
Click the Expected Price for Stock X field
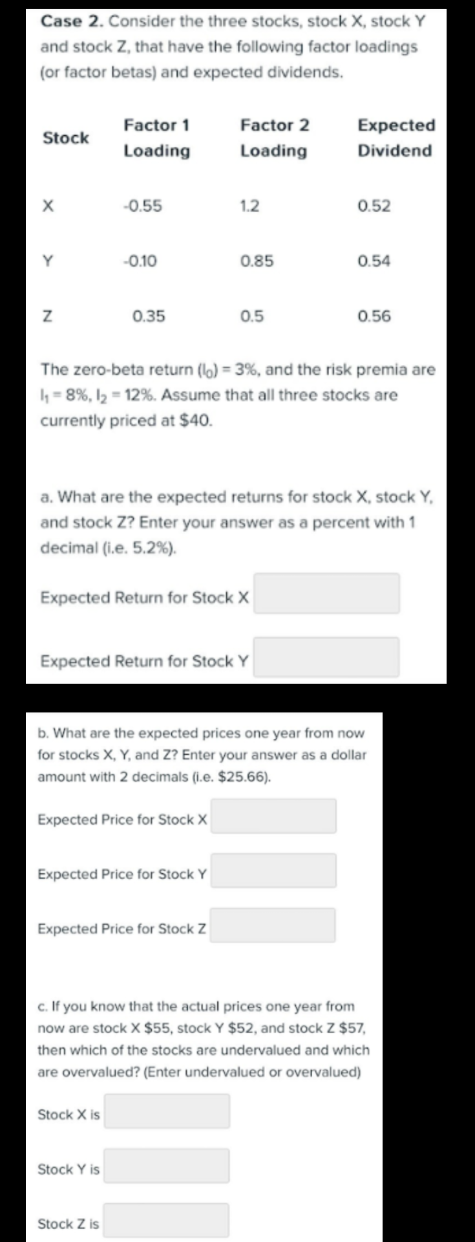coord(274,816)
